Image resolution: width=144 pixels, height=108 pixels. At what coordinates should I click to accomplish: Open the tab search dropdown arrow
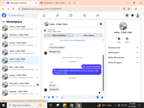tap(3, 3)
